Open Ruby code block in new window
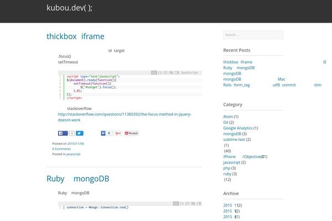 point(199,203)
